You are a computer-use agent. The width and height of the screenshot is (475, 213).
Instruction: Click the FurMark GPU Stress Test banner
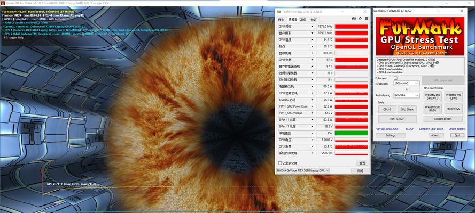coord(420,36)
